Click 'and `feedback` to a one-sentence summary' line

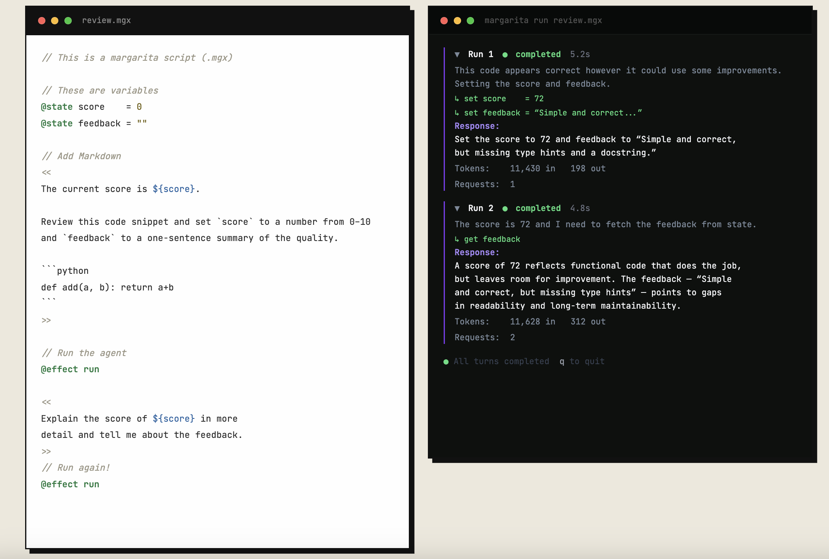click(x=190, y=238)
